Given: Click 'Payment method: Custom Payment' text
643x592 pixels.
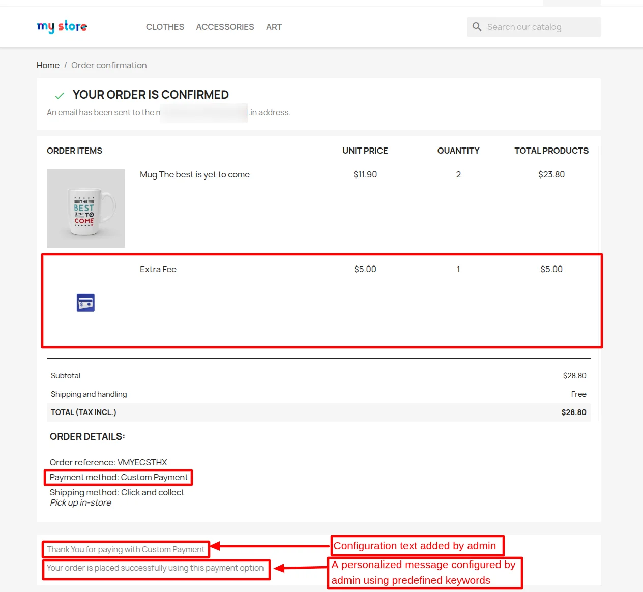Looking at the screenshot, I should point(119,477).
